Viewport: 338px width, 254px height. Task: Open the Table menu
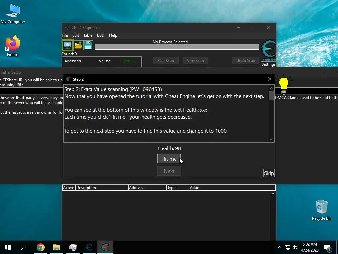[x=88, y=35]
